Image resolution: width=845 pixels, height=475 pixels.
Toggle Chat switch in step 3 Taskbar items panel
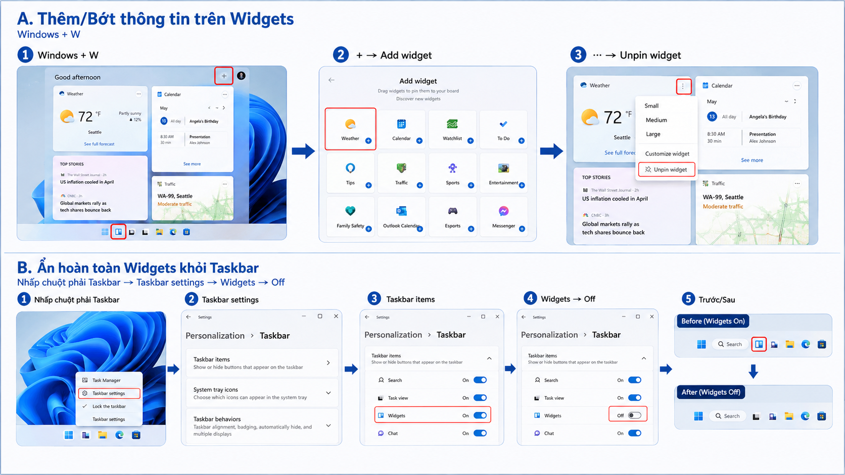(480, 433)
